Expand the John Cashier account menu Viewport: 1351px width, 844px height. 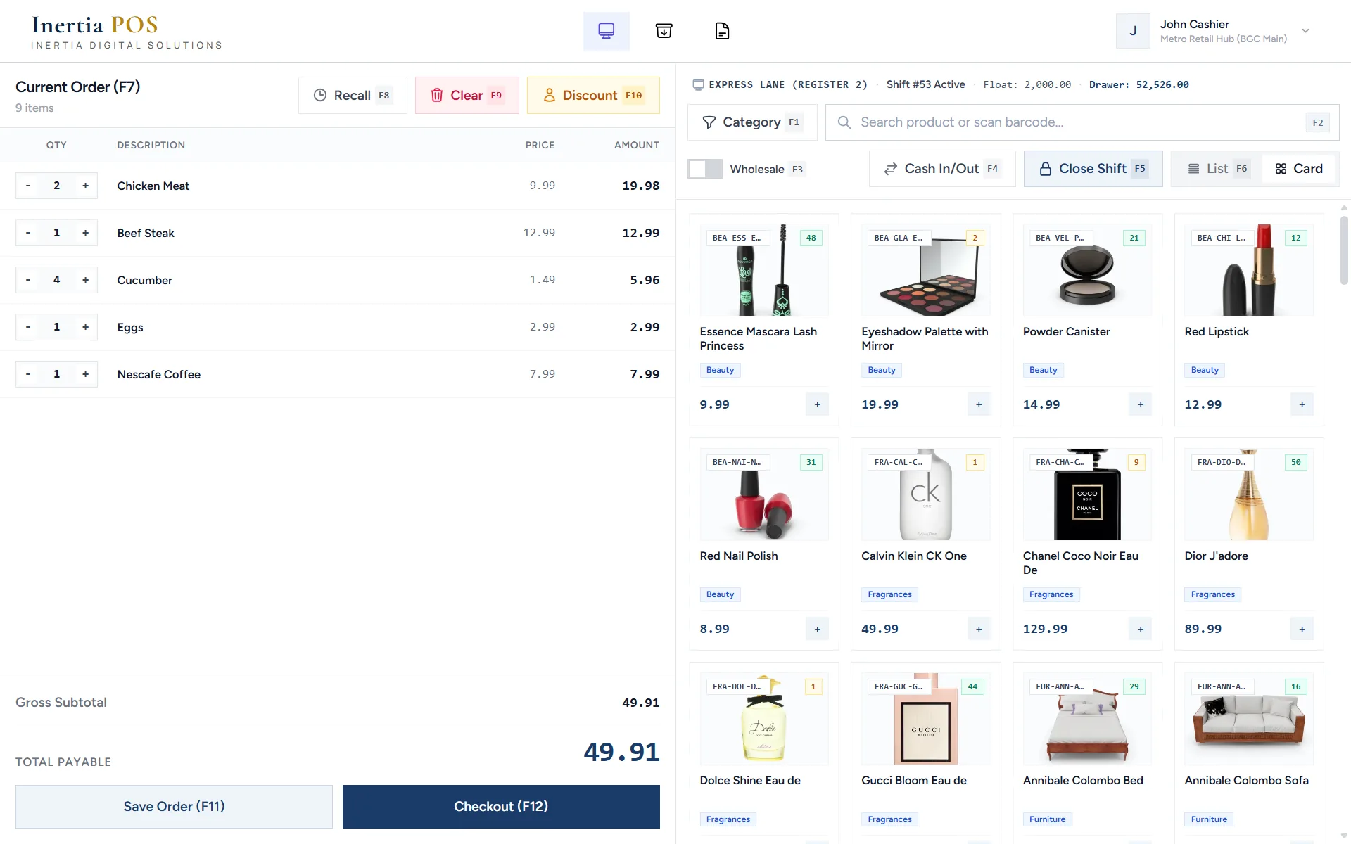click(x=1305, y=31)
